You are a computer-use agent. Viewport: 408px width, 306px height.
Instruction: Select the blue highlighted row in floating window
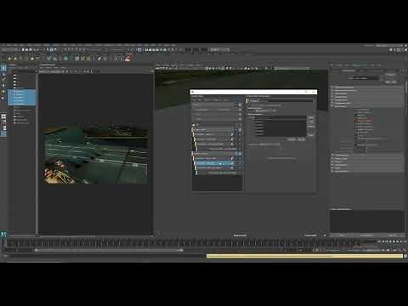(x=214, y=163)
